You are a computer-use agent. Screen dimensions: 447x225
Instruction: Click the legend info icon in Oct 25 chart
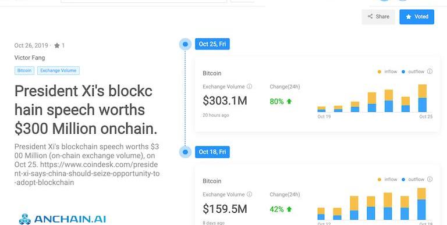pyautogui.click(x=430, y=72)
